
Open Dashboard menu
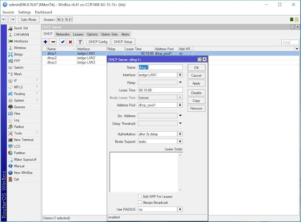click(43, 12)
